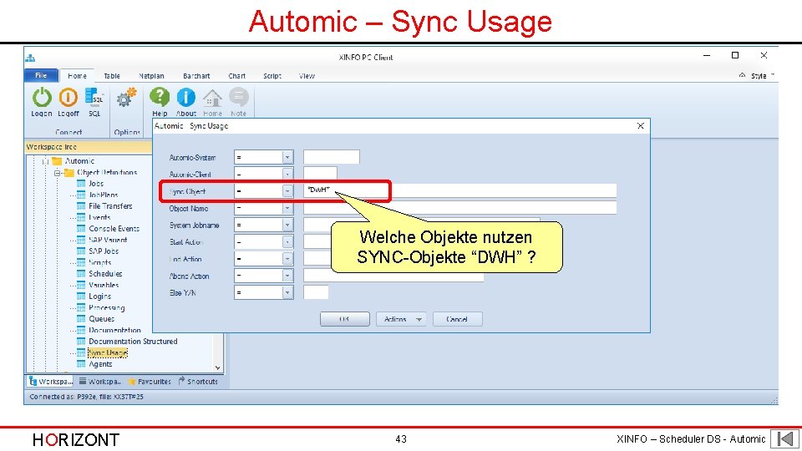Select Jobs table in workspace tree

[96, 184]
